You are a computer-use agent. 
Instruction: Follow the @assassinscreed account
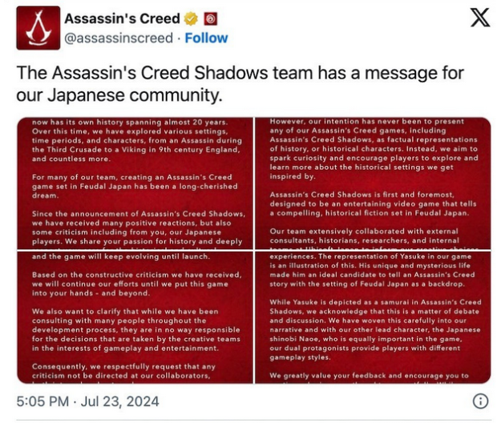pos(206,38)
